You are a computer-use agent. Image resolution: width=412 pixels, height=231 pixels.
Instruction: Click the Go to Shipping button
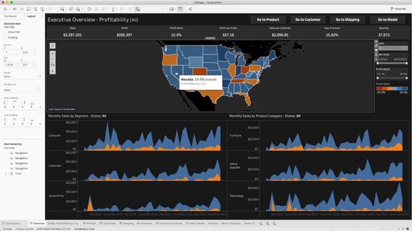[x=348, y=19]
